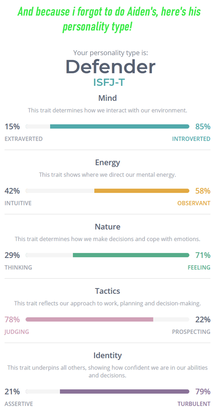This screenshot has width=217, height=407.
Task: Select the Defender personality heading
Action: (110, 67)
